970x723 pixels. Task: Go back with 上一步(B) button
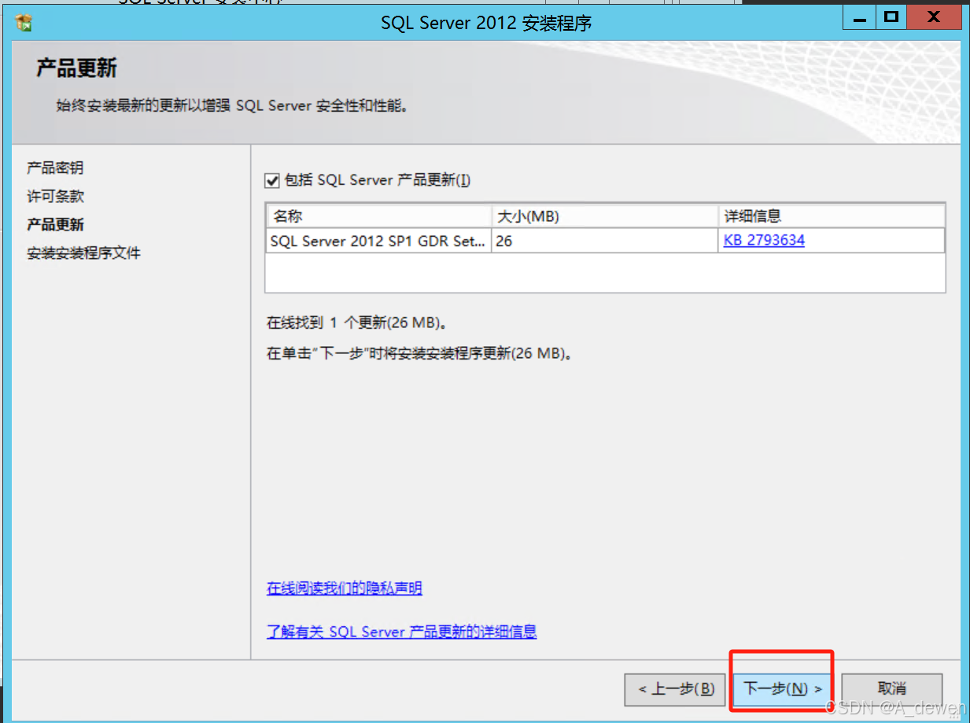(675, 689)
